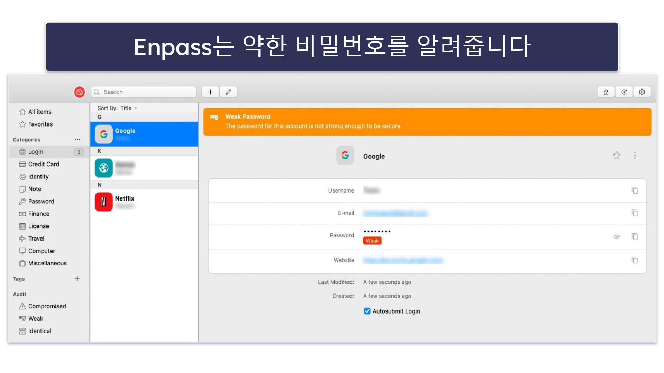Select the Finance category

click(34, 214)
